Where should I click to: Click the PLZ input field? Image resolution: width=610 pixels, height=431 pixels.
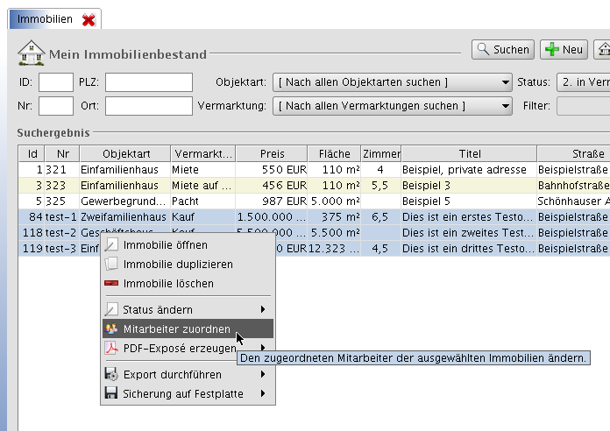tap(148, 82)
